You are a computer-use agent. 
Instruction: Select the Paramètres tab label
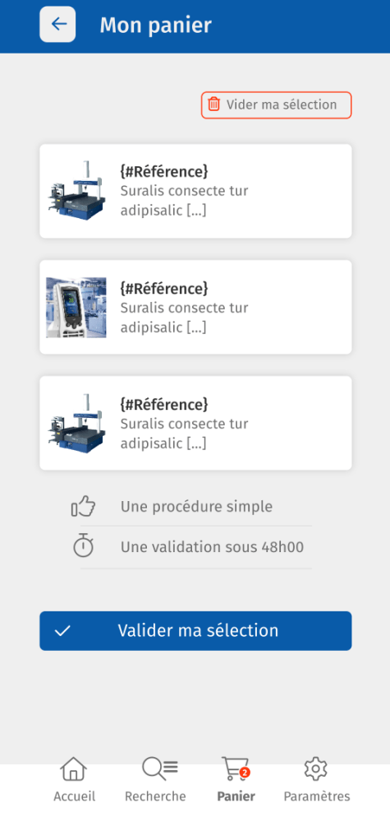pos(317,796)
